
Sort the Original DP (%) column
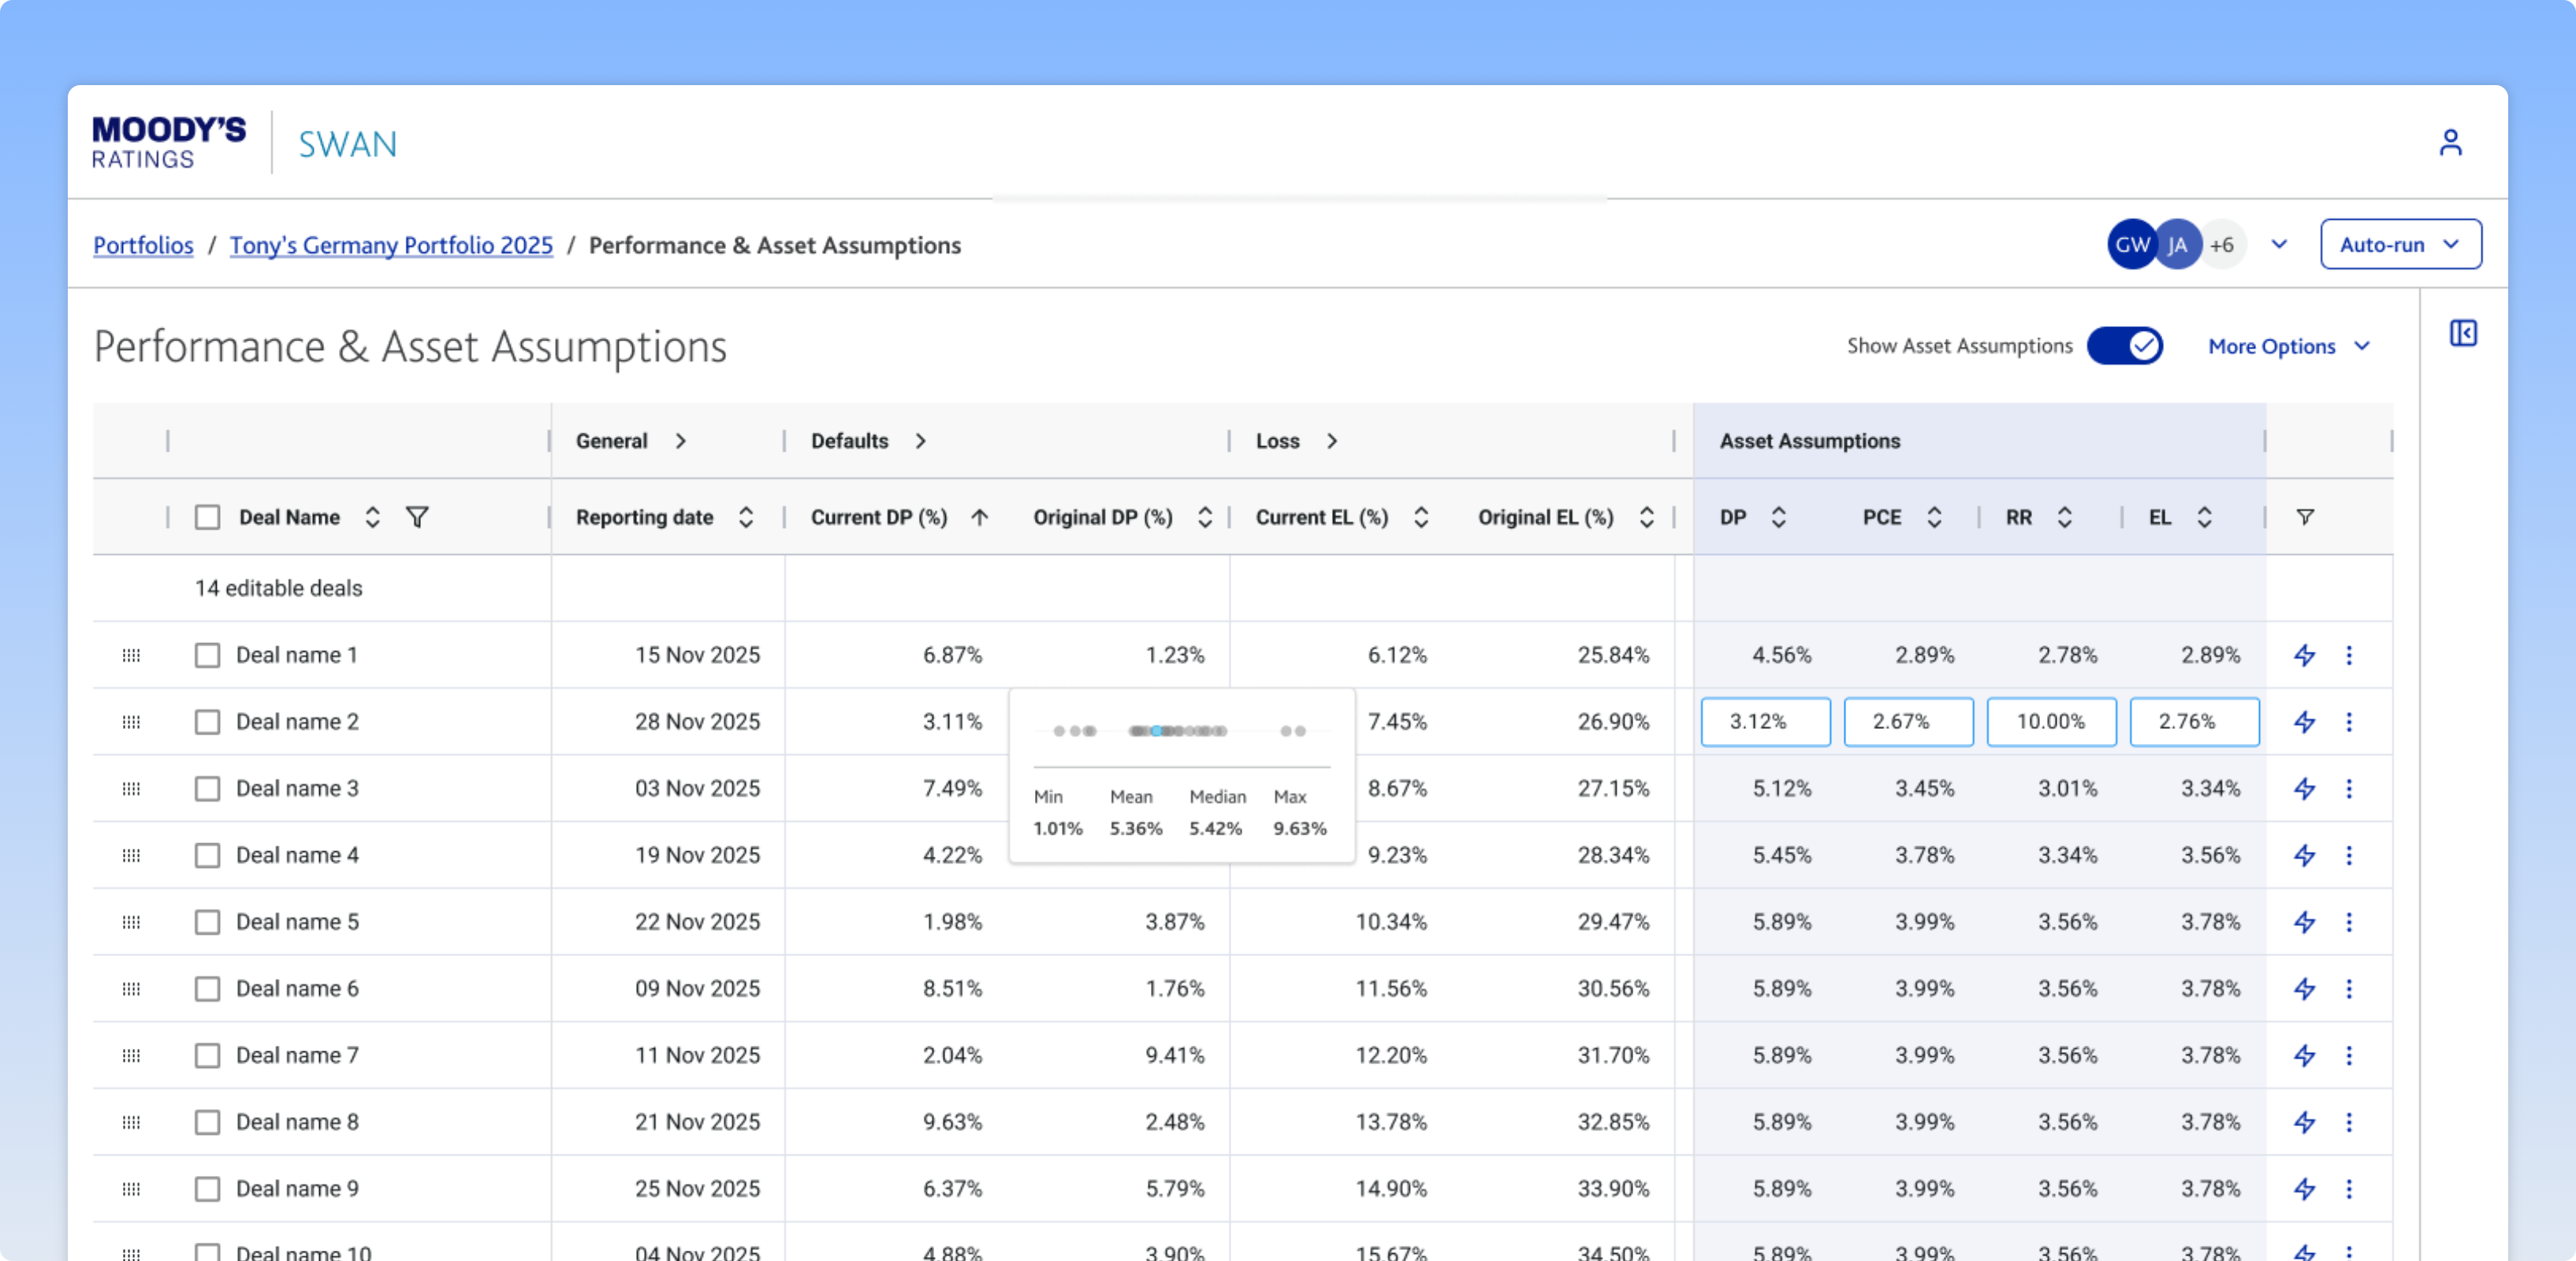tap(1205, 517)
